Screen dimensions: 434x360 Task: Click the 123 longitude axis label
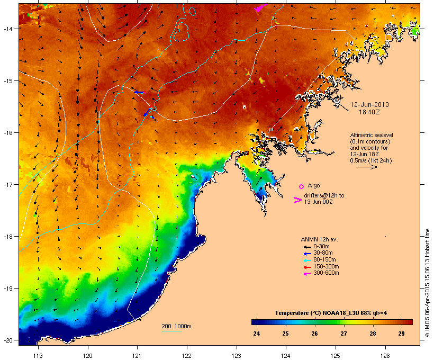[237, 356]
